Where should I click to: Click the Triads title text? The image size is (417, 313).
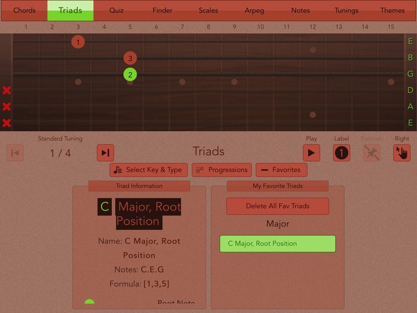(208, 151)
